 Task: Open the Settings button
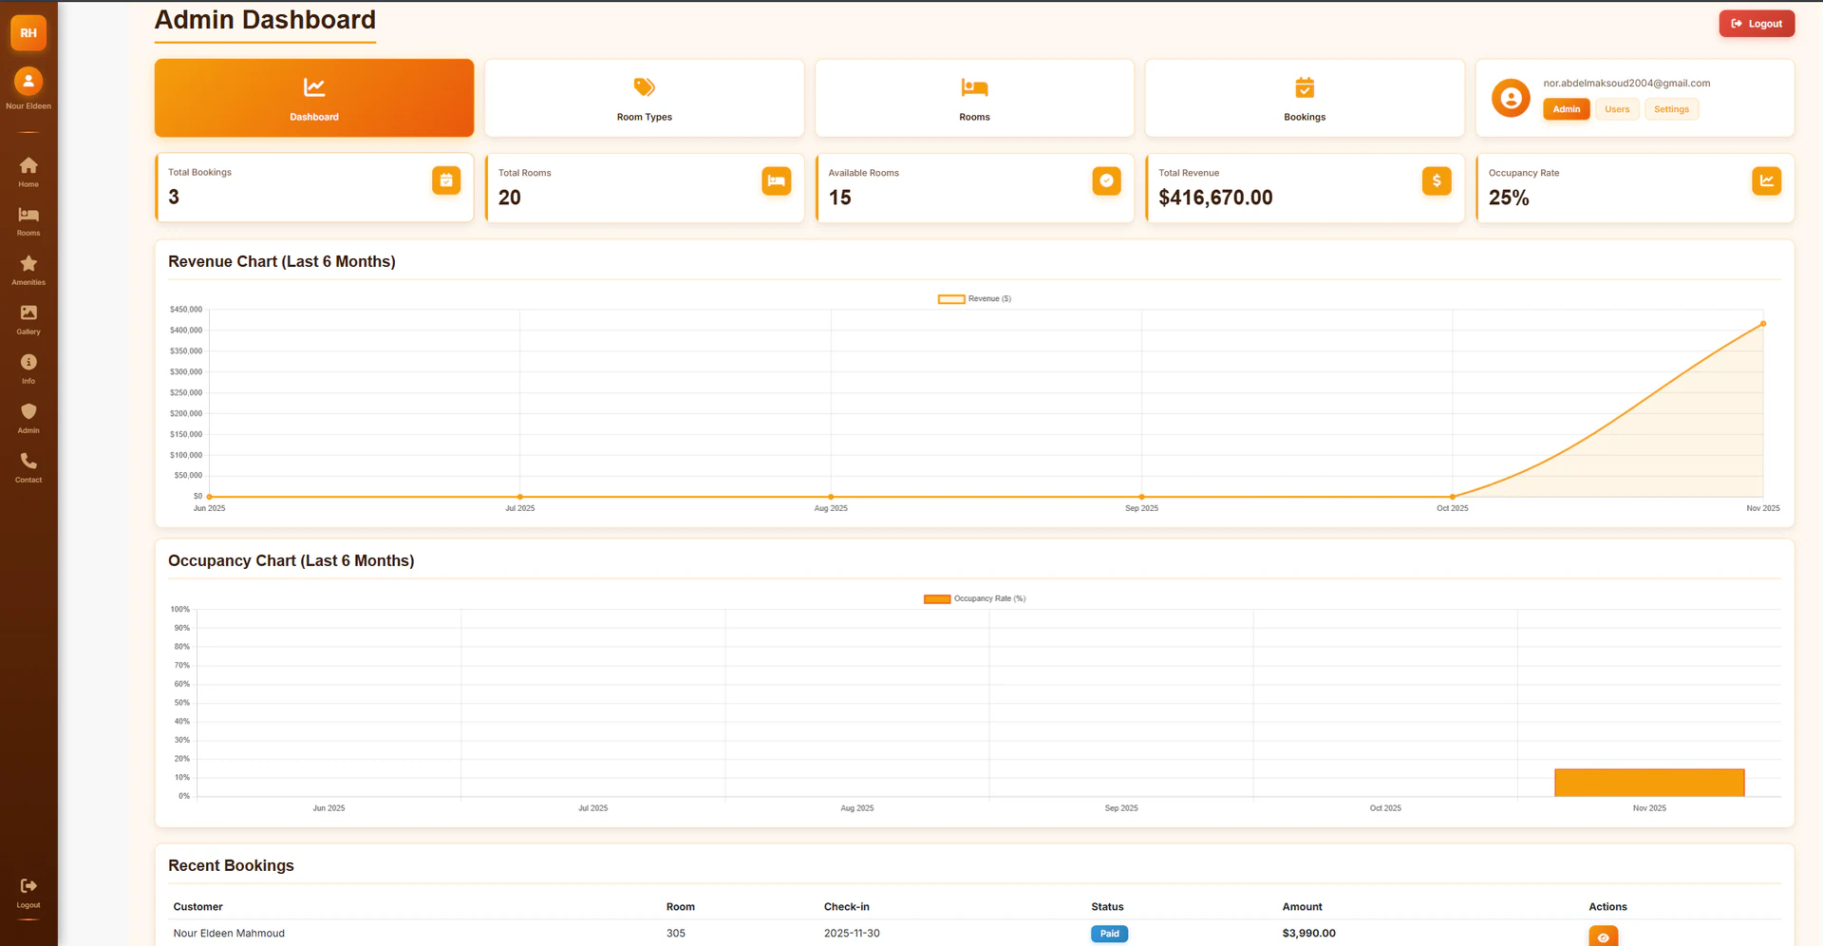pos(1671,109)
